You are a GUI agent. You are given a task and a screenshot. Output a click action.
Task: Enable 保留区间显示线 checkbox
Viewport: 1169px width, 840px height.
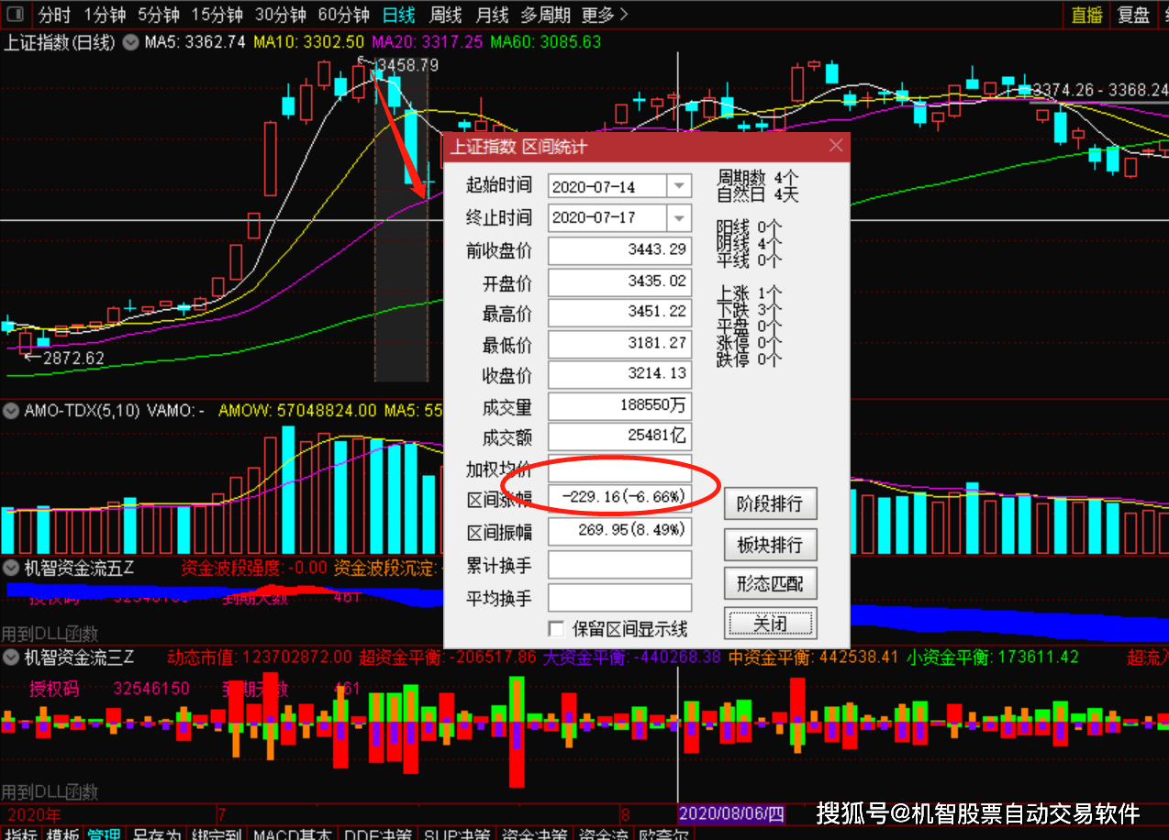point(556,628)
